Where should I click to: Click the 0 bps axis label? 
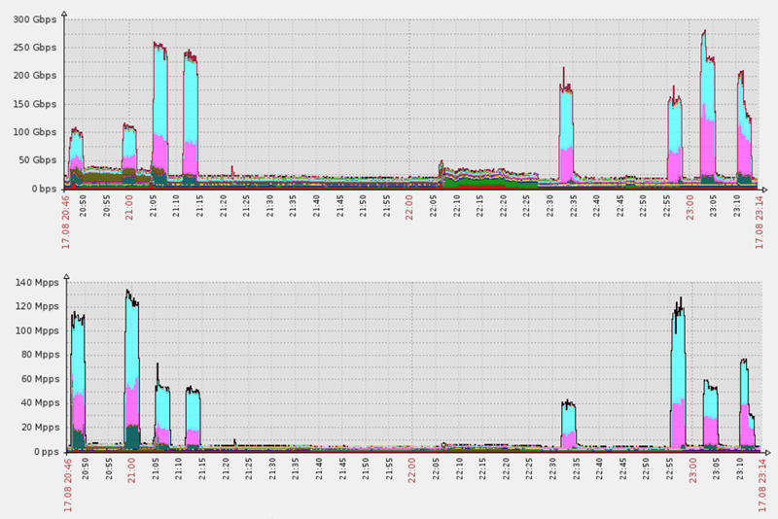[44, 189]
